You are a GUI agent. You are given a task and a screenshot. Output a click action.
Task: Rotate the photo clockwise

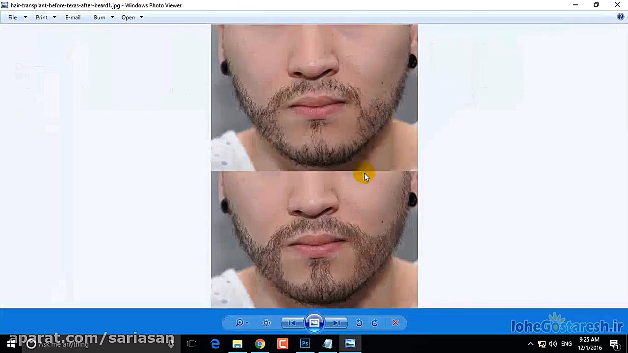coord(374,323)
